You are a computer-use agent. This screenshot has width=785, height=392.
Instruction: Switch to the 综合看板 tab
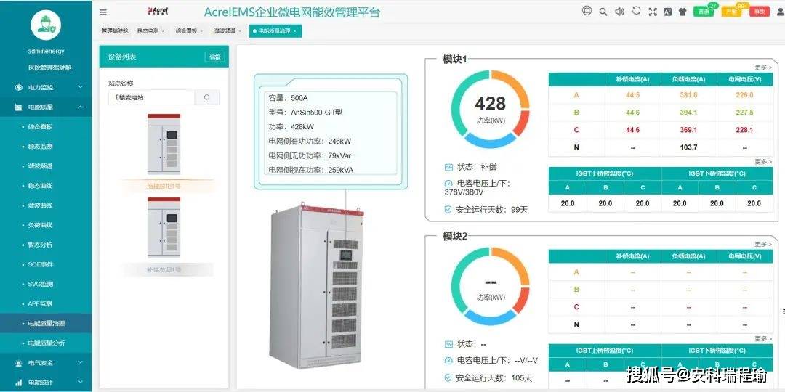click(x=189, y=31)
